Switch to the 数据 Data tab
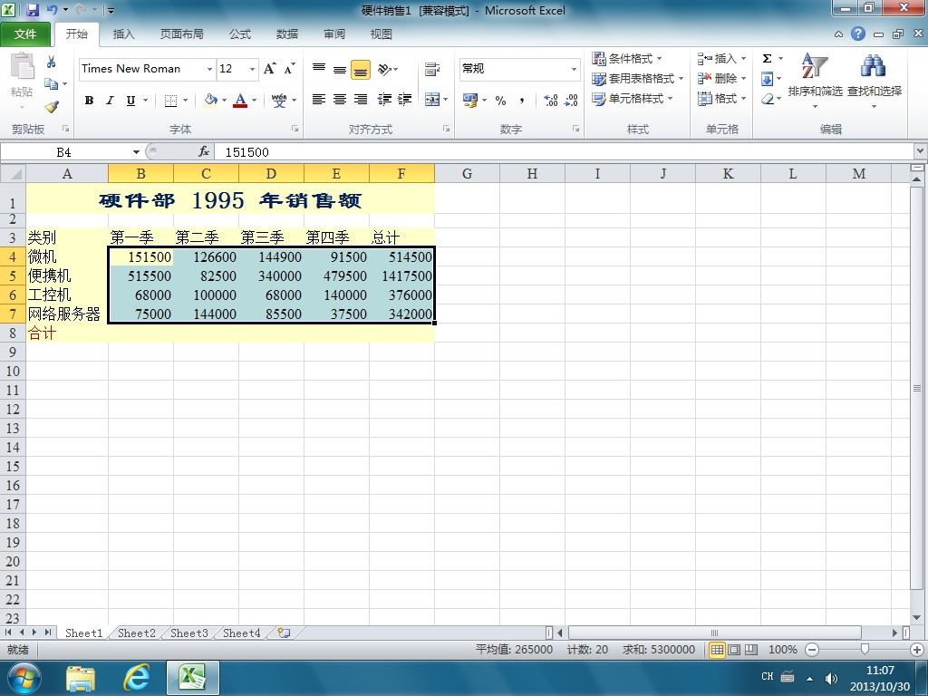This screenshot has width=928, height=696. [287, 34]
